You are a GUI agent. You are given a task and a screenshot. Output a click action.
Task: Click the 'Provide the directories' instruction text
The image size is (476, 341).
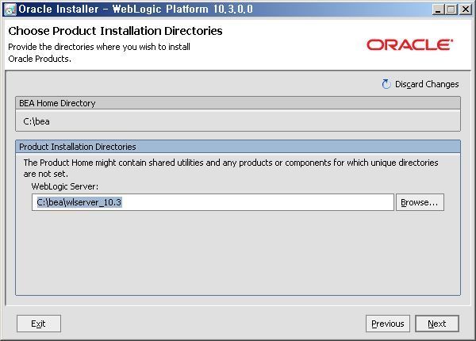tap(99, 53)
